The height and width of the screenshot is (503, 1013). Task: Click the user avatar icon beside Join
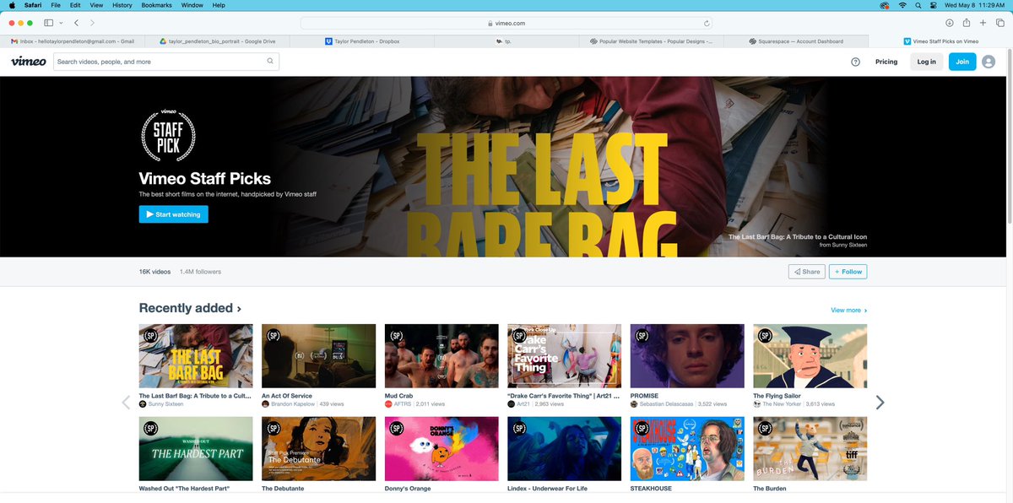989,62
